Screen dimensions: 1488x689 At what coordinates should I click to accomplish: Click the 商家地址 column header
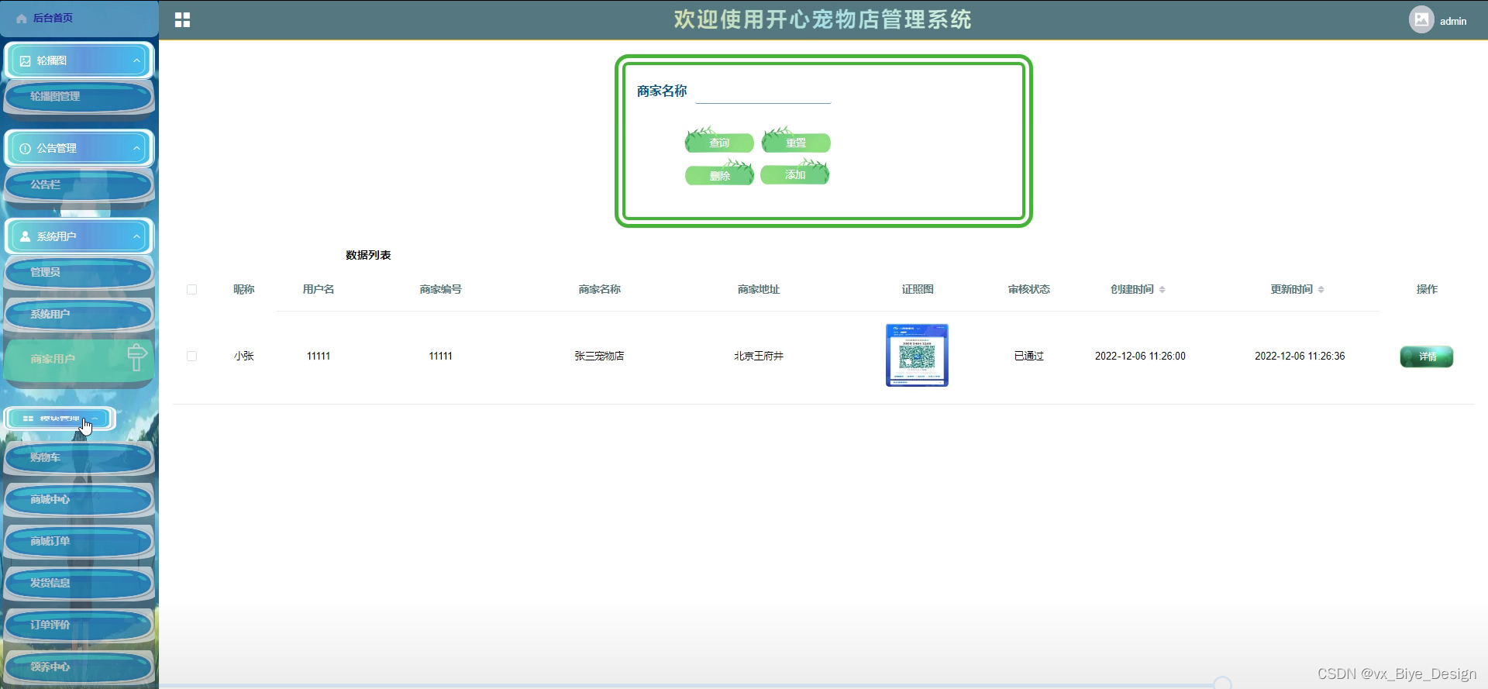759,290
